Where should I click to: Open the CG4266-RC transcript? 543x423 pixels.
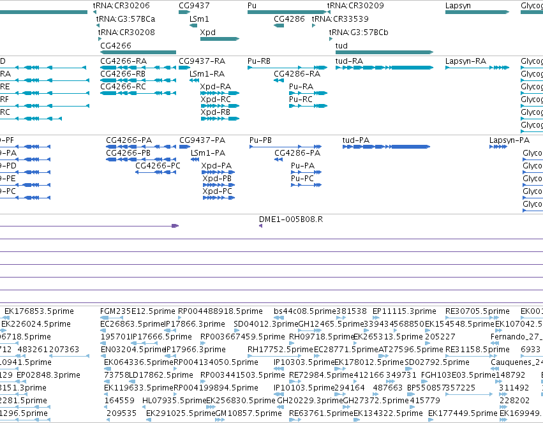pos(138,93)
